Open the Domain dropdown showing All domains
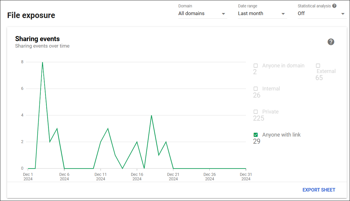Screen dimensions: 350x201 pos(202,14)
